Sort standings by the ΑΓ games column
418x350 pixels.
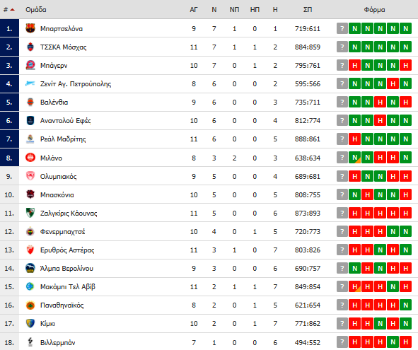[194, 10]
